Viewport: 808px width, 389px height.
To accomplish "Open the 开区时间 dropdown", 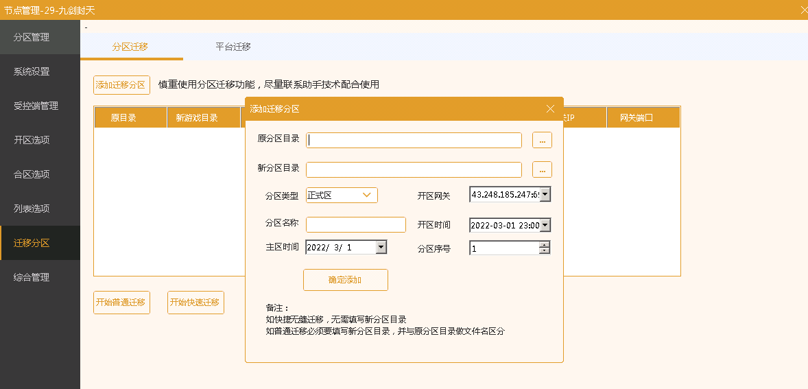I will pyautogui.click(x=545, y=225).
